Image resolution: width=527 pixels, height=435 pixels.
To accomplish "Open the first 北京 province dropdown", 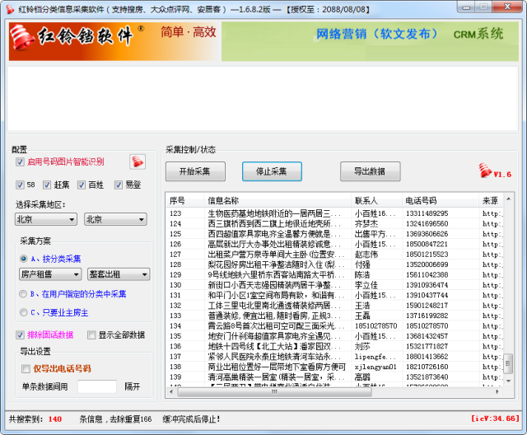I will pyautogui.click(x=46, y=219).
